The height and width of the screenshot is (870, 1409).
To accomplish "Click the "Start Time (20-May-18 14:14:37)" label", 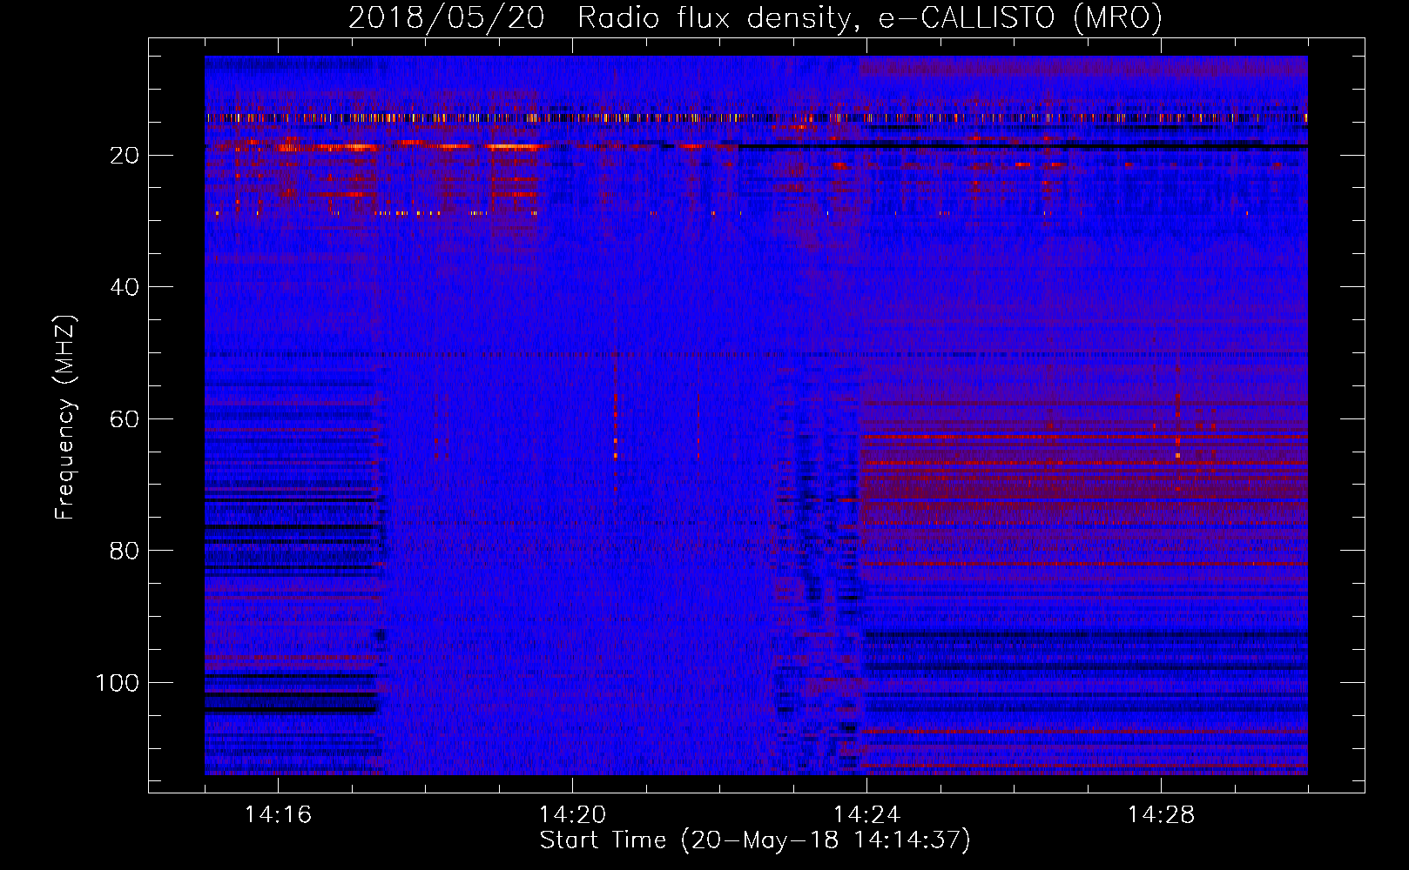I will pyautogui.click(x=755, y=840).
